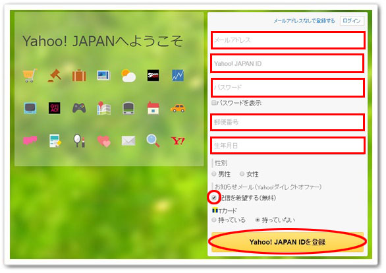386x273 pixels.
Task: Focus the 郵便番号 input field
Action: [x=288, y=122]
